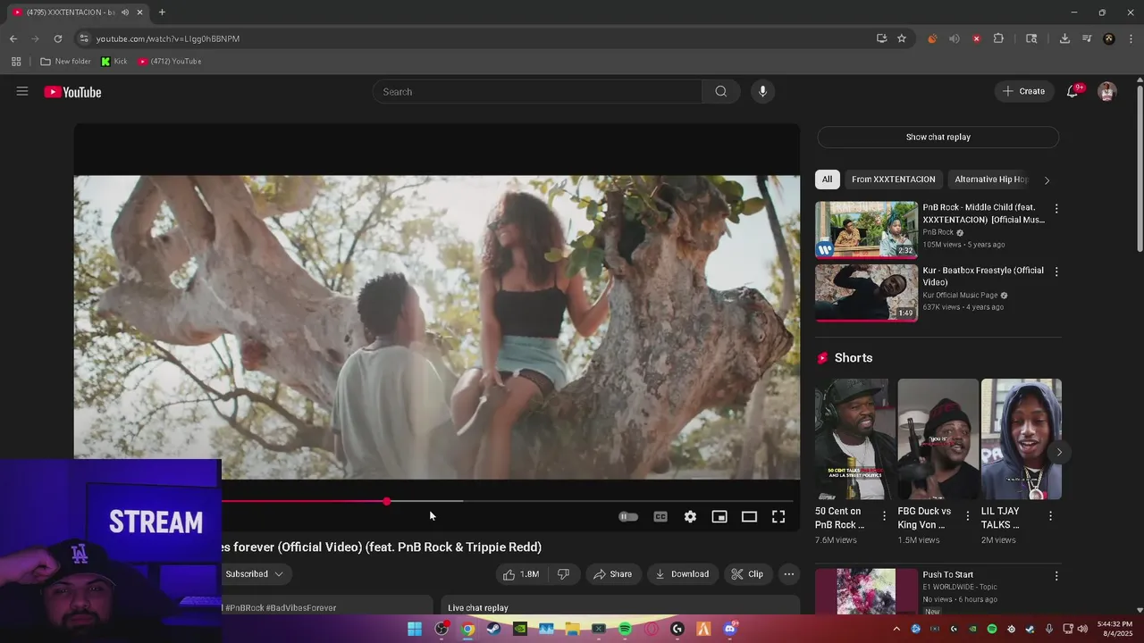Click the Share button

[613, 574]
